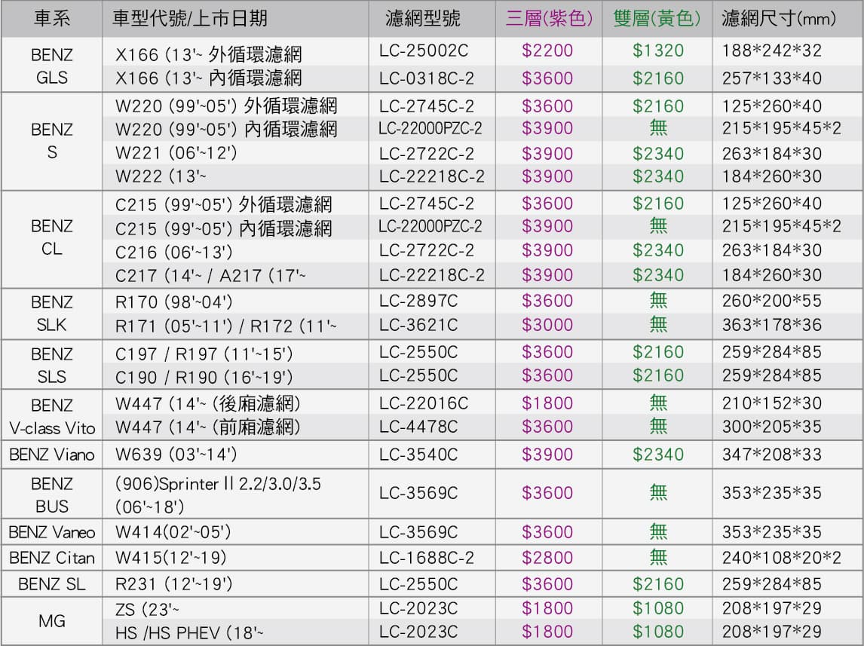
Task: Select the $1320 double-layer price
Action: pos(658,51)
